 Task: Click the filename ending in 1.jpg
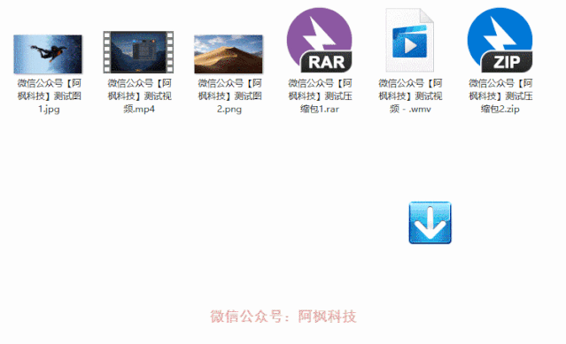(49, 96)
